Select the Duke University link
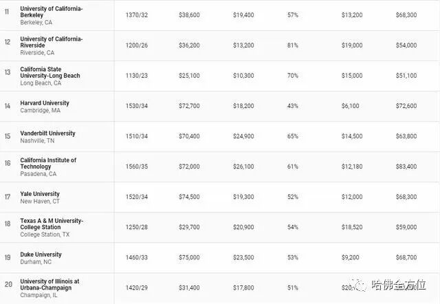This screenshot has width=440, height=304. pyautogui.click(x=41, y=254)
